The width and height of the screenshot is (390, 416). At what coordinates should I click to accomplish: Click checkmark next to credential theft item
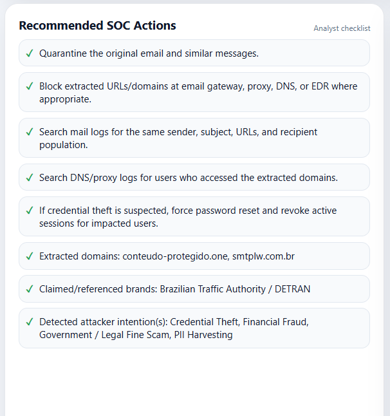coord(30,211)
